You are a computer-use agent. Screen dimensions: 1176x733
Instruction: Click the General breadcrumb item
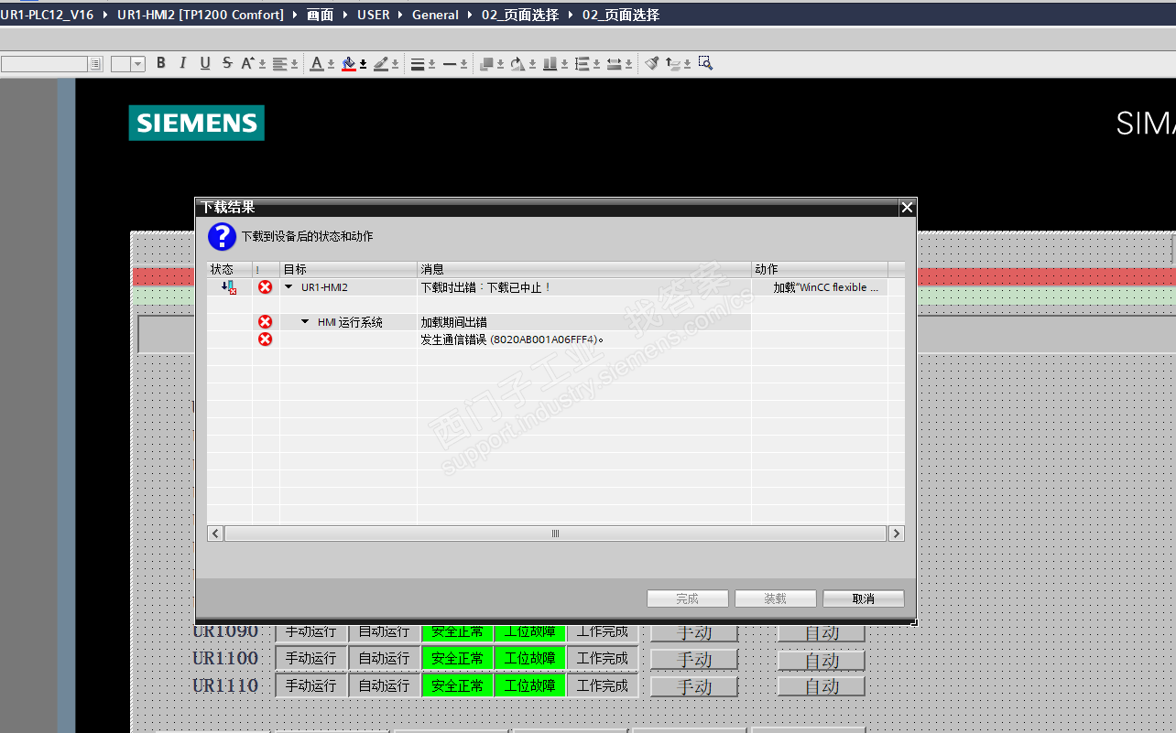click(x=435, y=15)
